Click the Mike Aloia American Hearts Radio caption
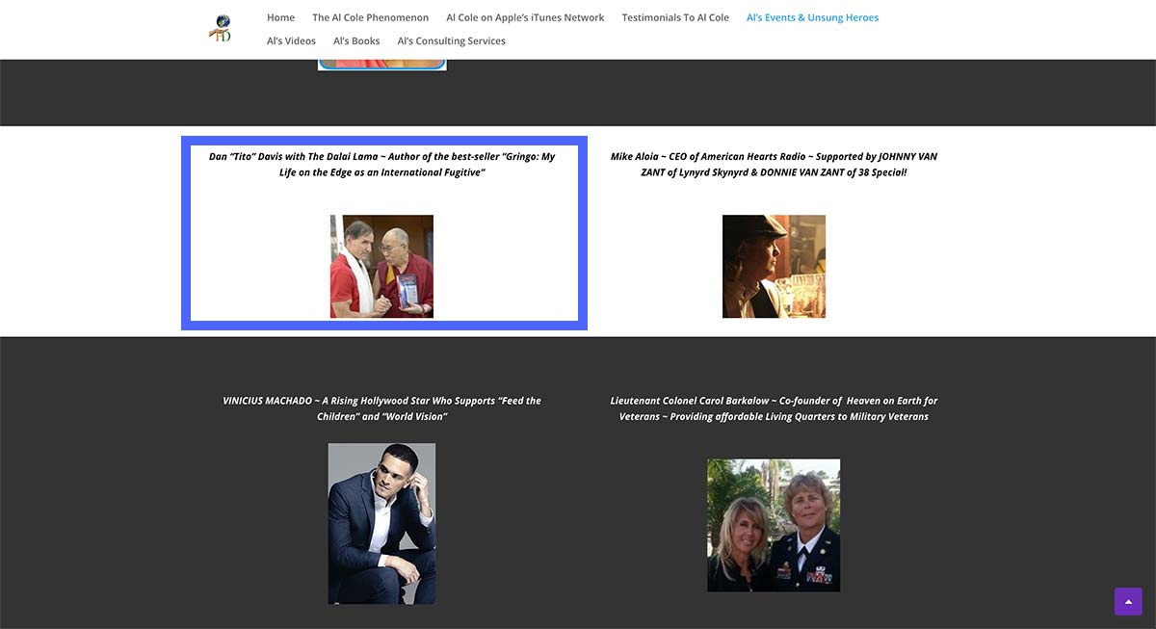 pos(774,164)
